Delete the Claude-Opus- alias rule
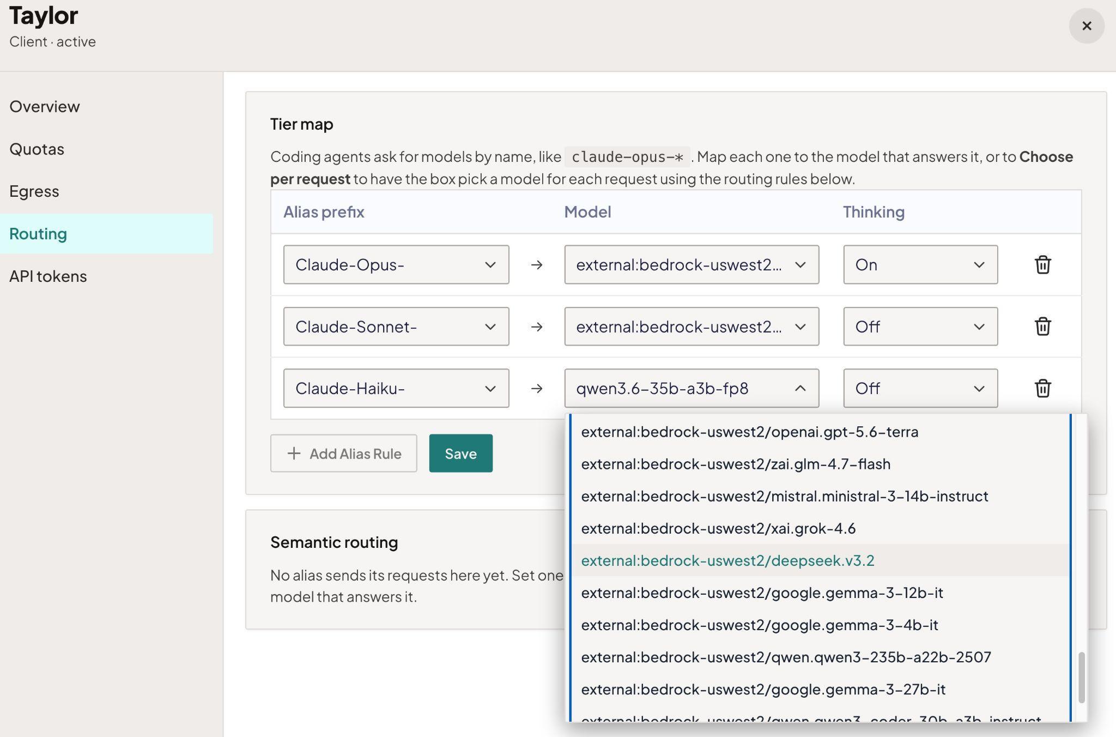The width and height of the screenshot is (1116, 737). coord(1042,264)
